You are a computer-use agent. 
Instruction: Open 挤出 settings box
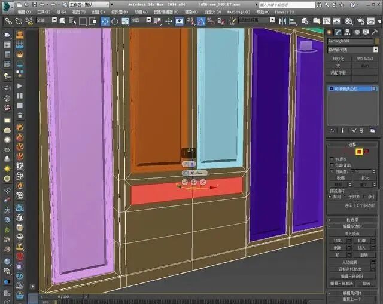pyautogui.click(x=349, y=241)
